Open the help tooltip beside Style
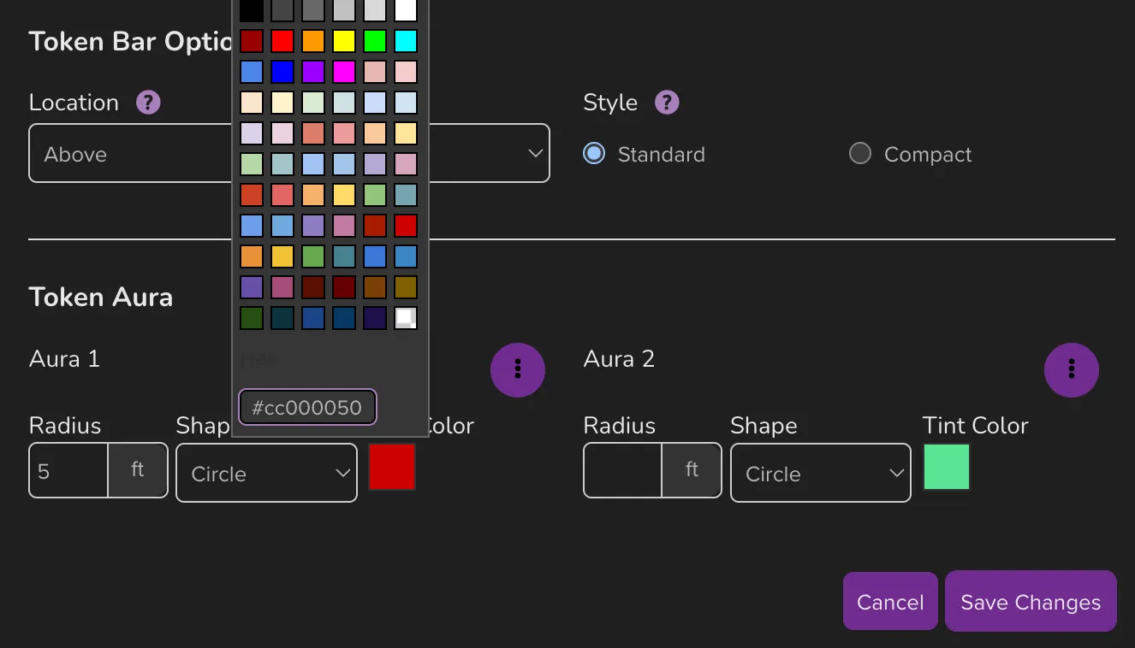 (667, 103)
